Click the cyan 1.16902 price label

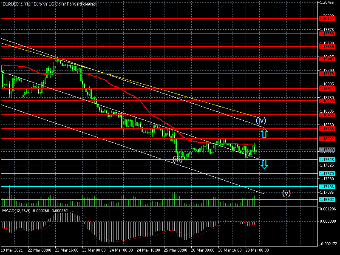(x=327, y=199)
